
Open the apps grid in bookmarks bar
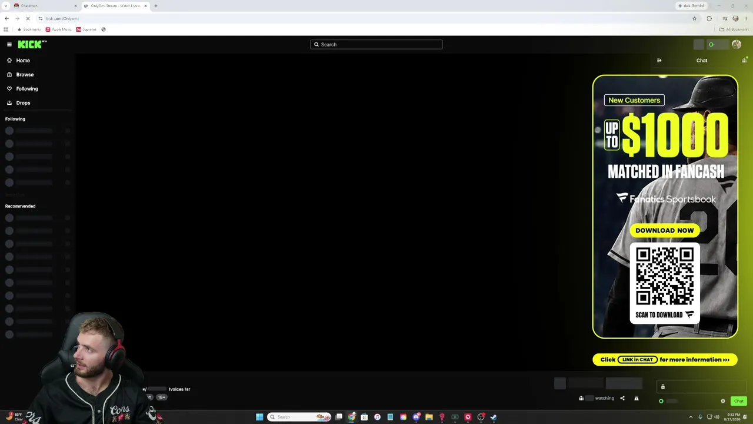click(x=6, y=29)
